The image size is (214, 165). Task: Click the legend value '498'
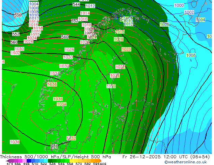[26, 164]
